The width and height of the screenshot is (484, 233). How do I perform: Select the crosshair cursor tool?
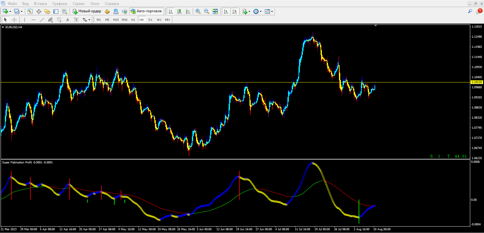[x=14, y=20]
